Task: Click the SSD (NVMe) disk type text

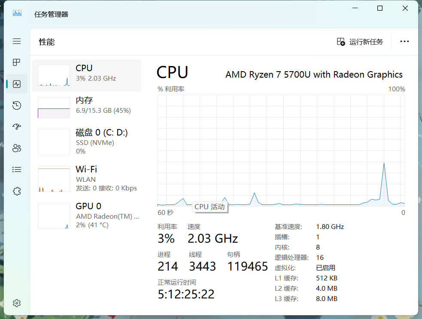Action: 95,143
